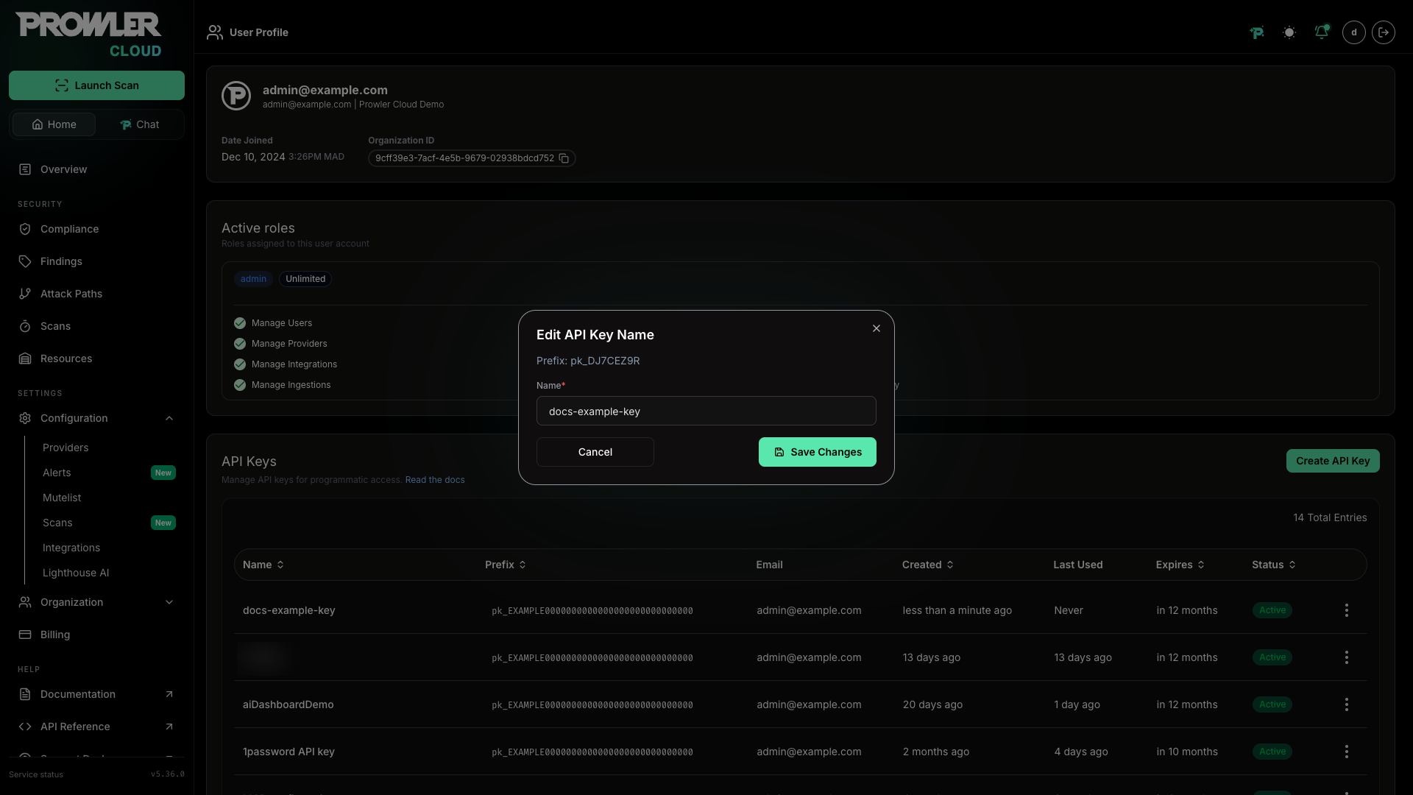
Task: Click the Unlimited badge
Action: click(305, 279)
